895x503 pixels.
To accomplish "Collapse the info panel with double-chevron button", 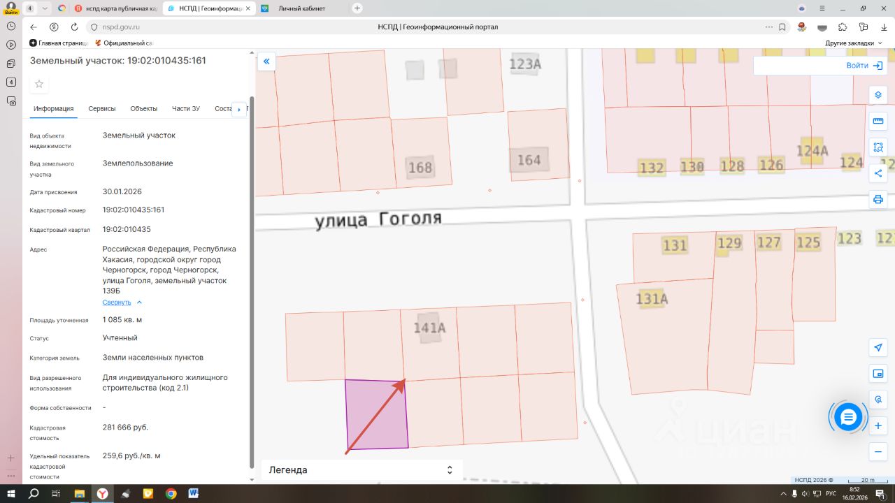I will tap(266, 62).
